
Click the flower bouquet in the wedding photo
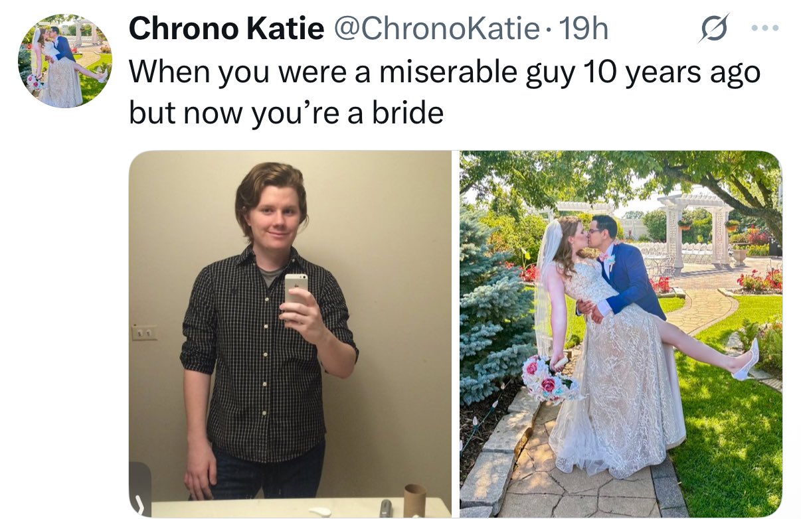[549, 379]
